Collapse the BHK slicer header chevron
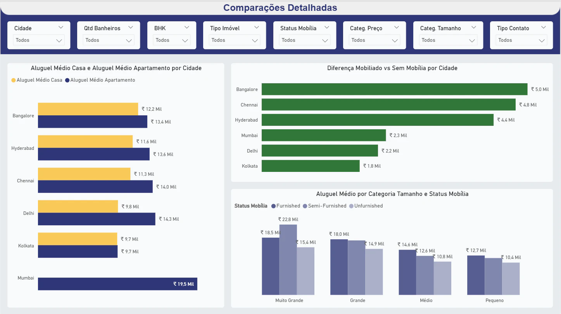This screenshot has width=561, height=314. click(x=187, y=27)
